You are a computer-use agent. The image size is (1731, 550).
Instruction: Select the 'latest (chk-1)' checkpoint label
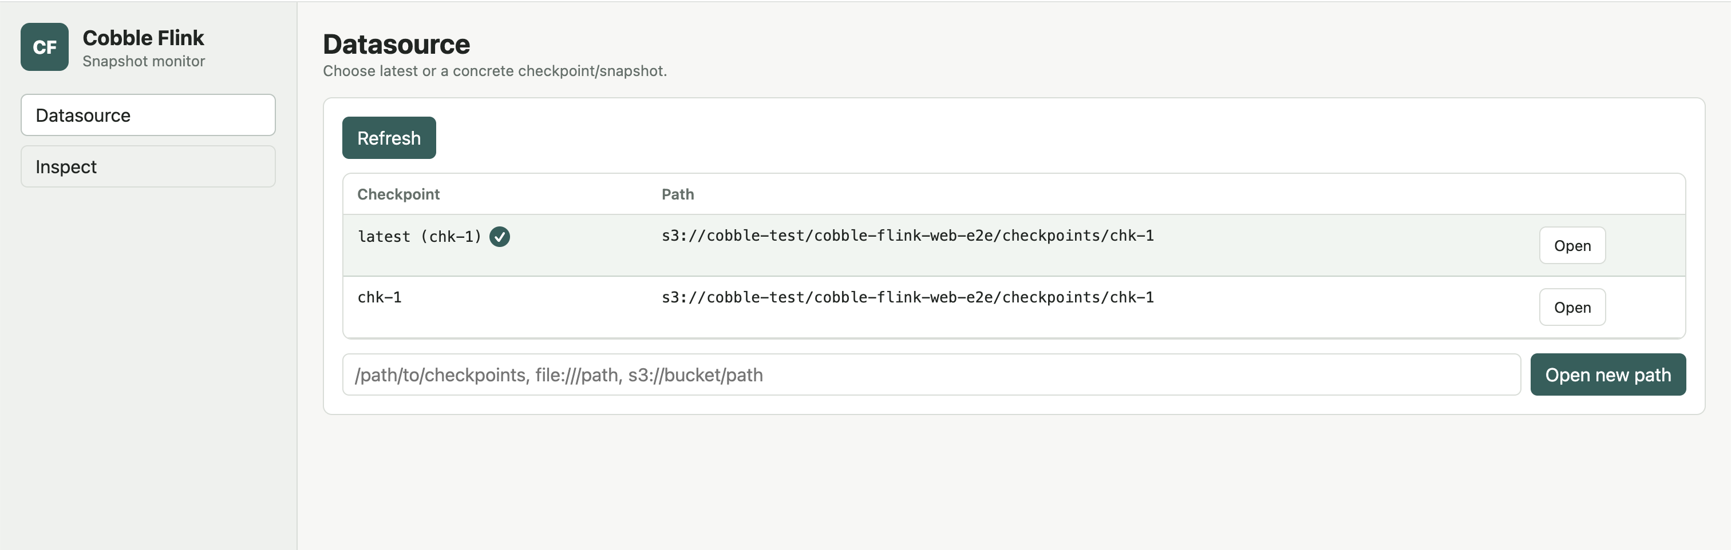420,237
